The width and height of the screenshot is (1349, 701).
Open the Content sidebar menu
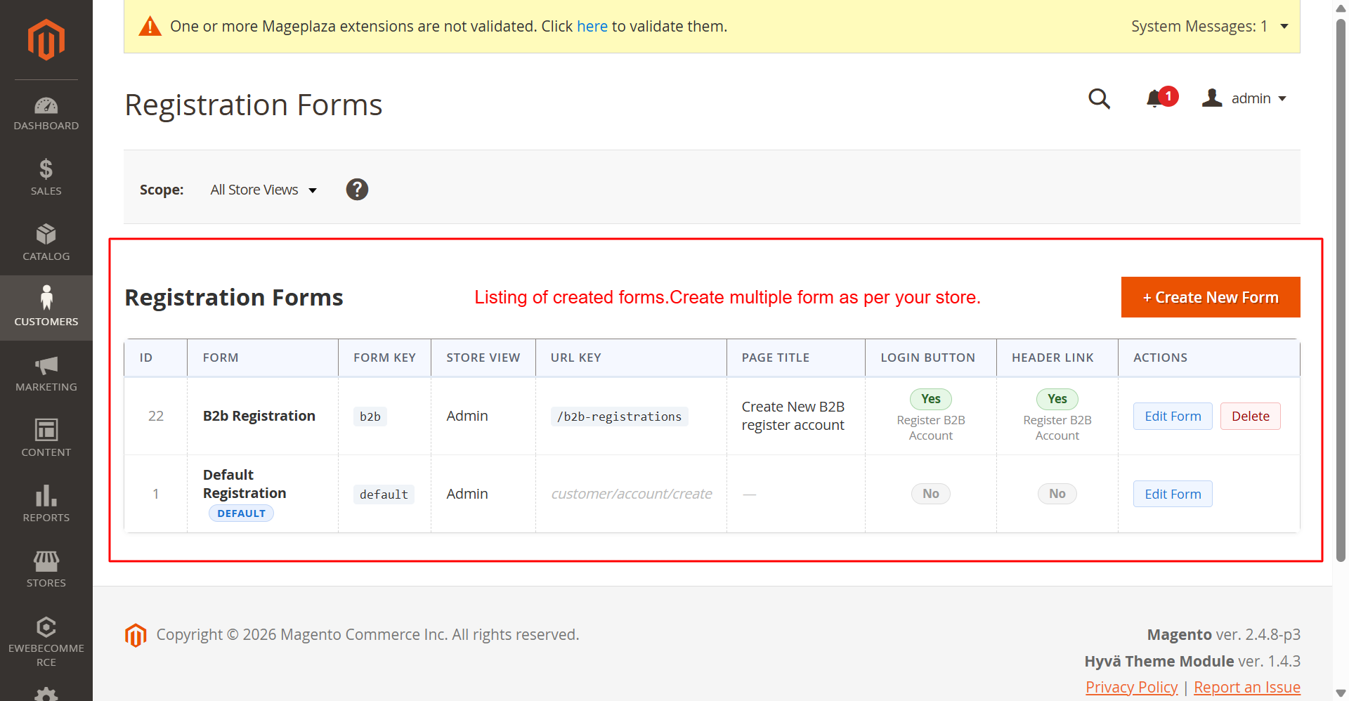pyautogui.click(x=46, y=438)
